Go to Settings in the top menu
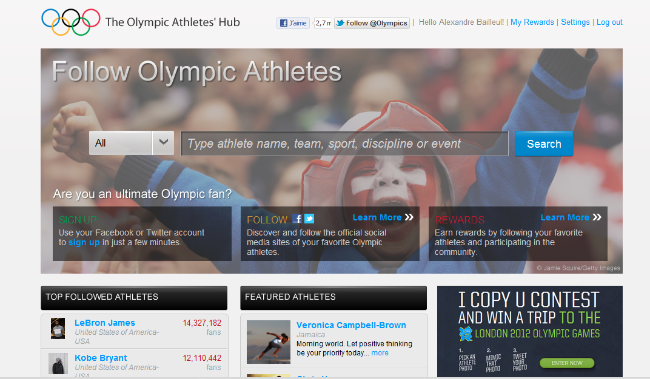Image resolution: width=650 pixels, height=379 pixels. click(x=575, y=22)
